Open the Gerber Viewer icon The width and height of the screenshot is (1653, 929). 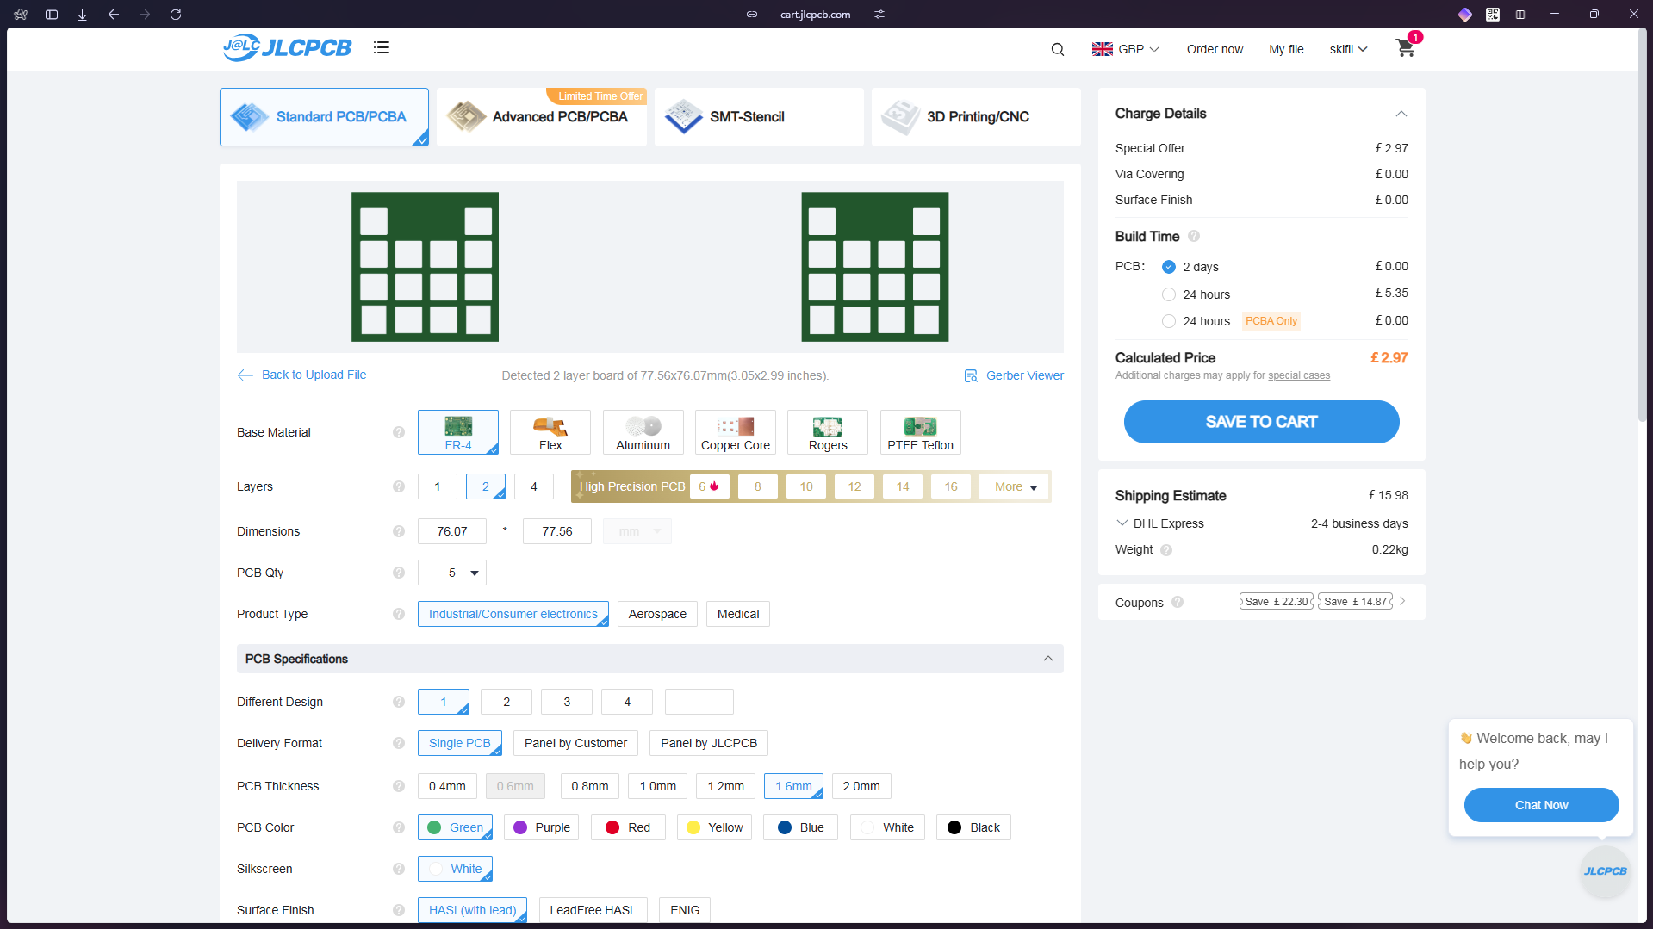(x=971, y=376)
